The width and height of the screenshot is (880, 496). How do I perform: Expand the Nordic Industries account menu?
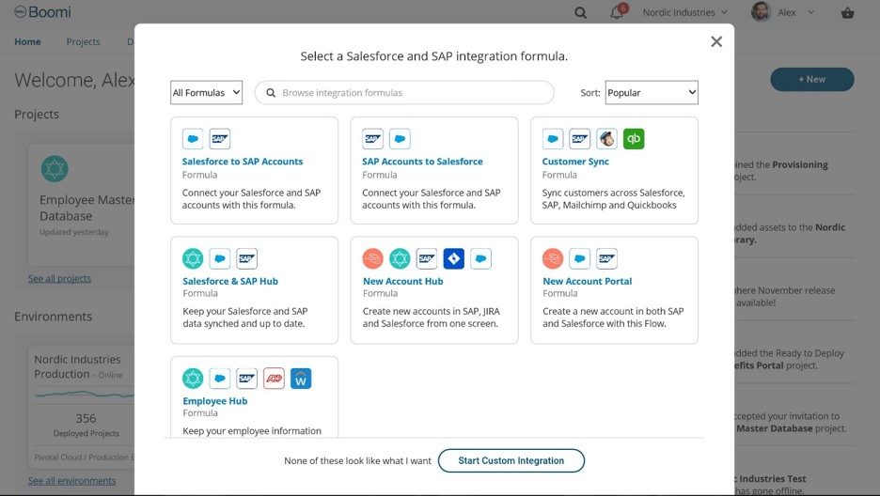coord(684,12)
